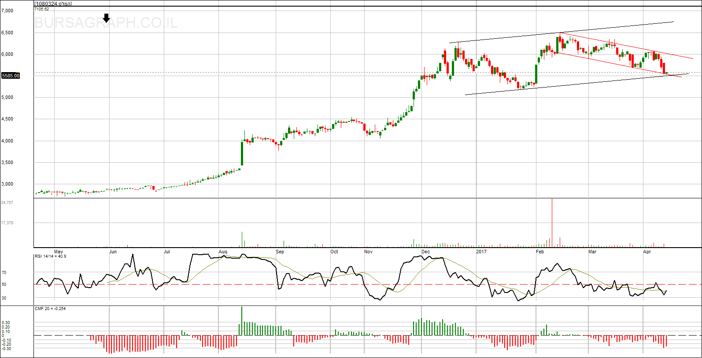Click the Dec label on time axis

pos(425,252)
